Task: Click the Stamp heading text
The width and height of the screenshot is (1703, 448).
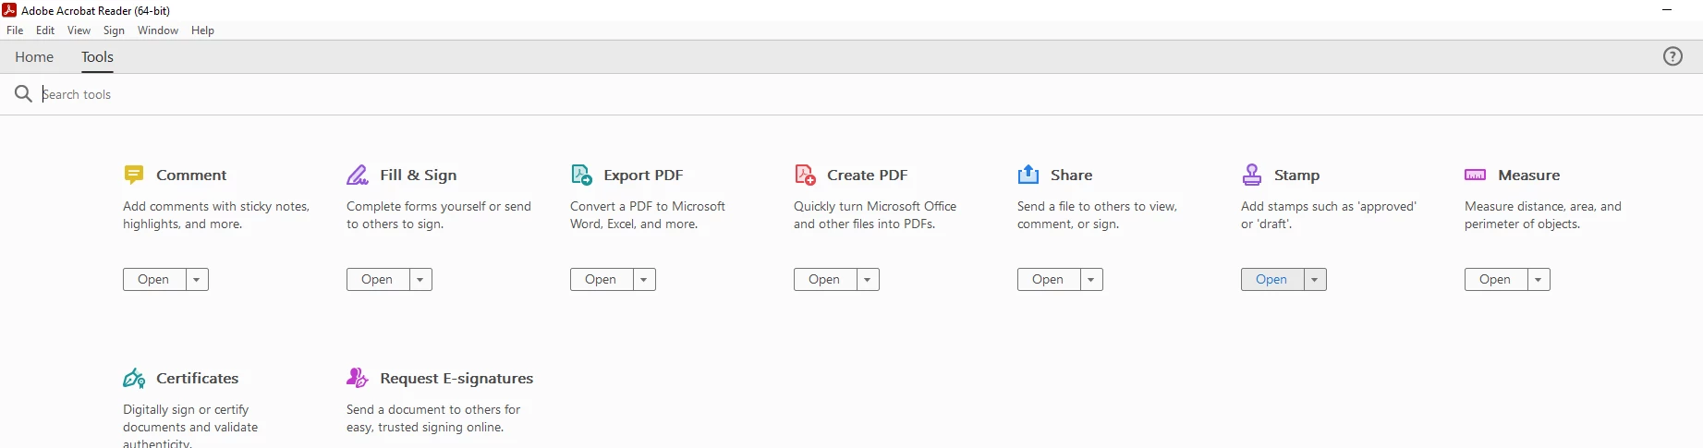Action: click(x=1297, y=175)
